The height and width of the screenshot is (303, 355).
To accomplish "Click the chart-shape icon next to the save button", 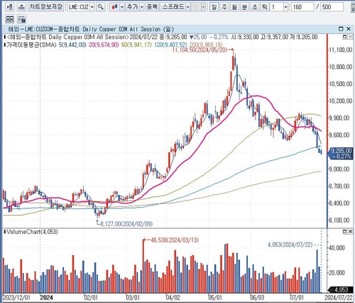I will (21, 7).
